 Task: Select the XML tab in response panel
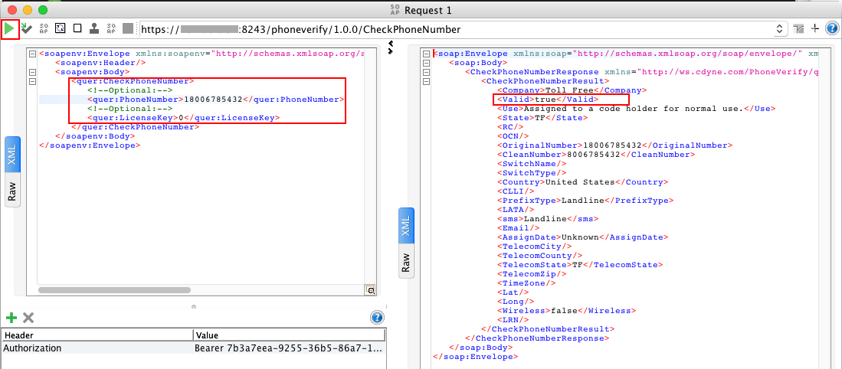[406, 226]
